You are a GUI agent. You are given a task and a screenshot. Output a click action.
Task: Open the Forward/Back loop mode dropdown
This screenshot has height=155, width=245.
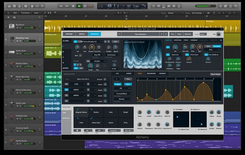click(x=122, y=94)
